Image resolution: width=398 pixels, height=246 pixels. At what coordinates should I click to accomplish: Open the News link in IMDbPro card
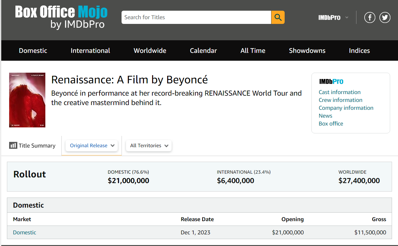click(325, 116)
